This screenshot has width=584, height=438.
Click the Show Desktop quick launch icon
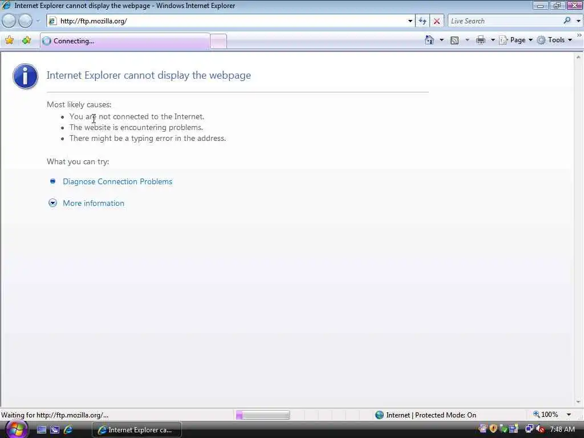41,430
